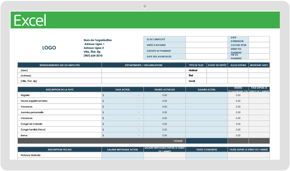Select the "Congé de maladie" row label

click(31, 124)
